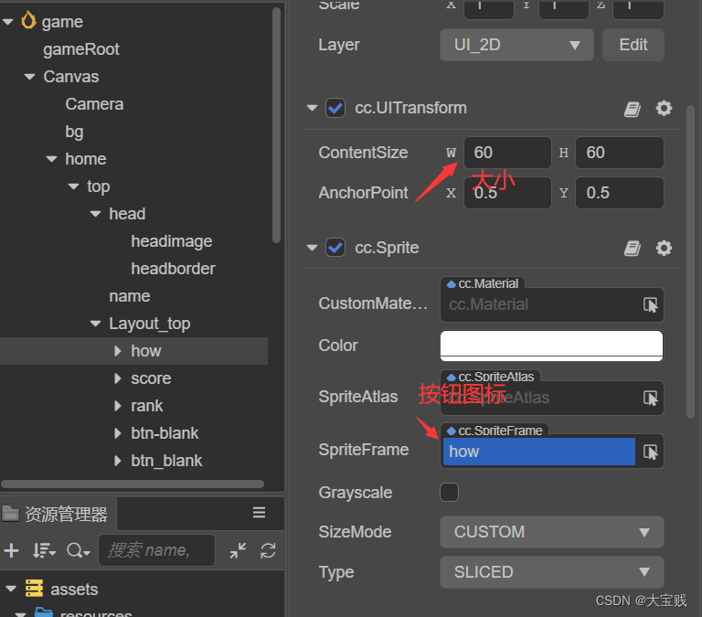The width and height of the screenshot is (702, 617).
Task: Click the SpriteAtlas asset picker icon
Action: point(650,398)
